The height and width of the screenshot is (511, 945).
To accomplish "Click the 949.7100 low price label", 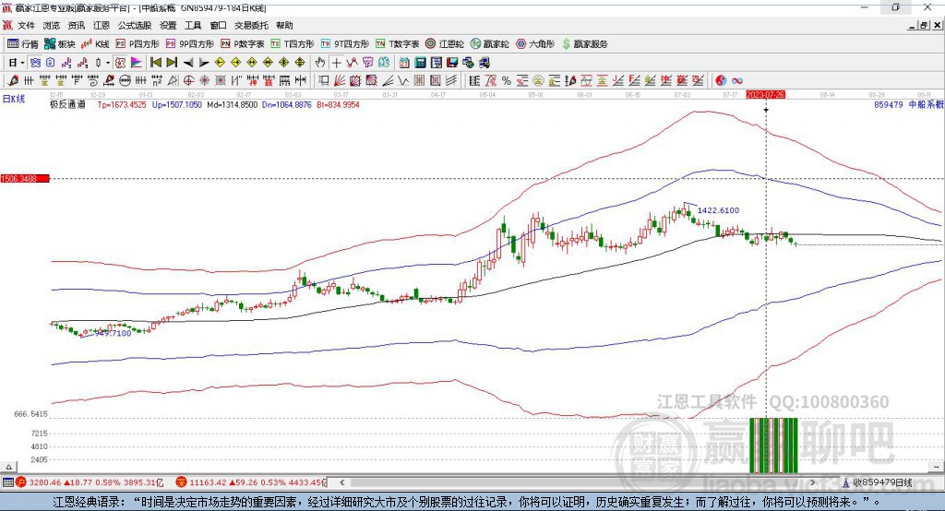I will pos(113,333).
